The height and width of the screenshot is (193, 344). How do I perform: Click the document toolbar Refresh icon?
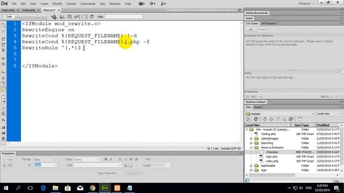(92, 17)
